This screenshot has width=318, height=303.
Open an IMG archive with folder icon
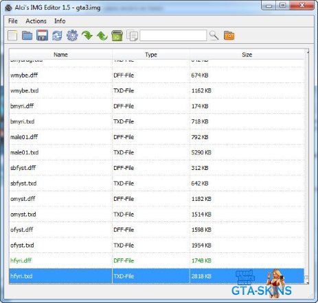click(27, 36)
